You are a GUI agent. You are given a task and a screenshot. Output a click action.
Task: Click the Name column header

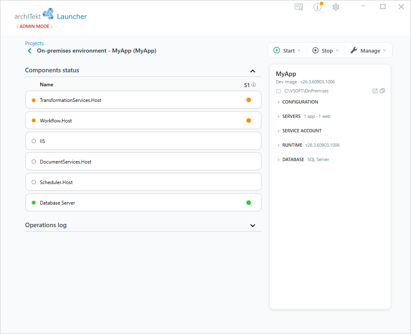tap(47, 85)
